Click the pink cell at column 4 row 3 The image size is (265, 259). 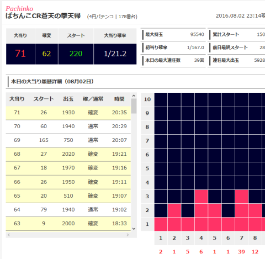[x=202, y=197]
